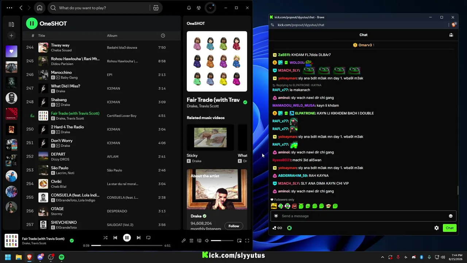The width and height of the screenshot is (467, 263).
Task: Open Brave Shields icon in the chat window
Action: (x=454, y=25)
